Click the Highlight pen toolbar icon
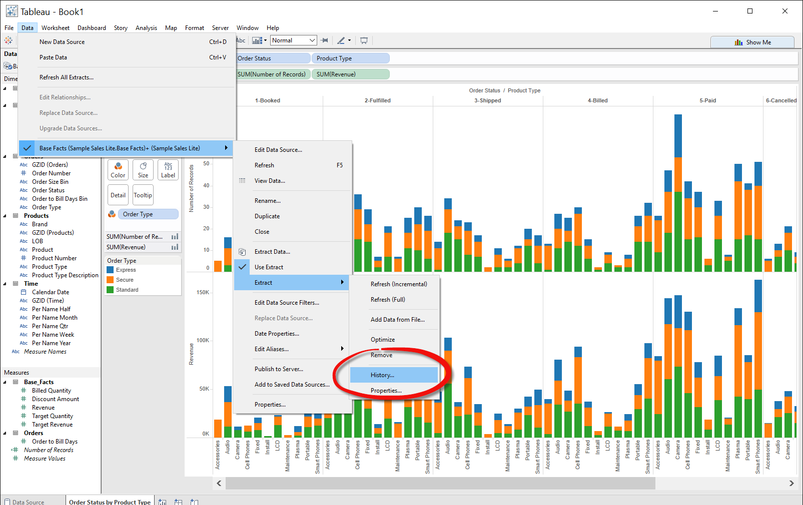The image size is (803, 505). (341, 40)
